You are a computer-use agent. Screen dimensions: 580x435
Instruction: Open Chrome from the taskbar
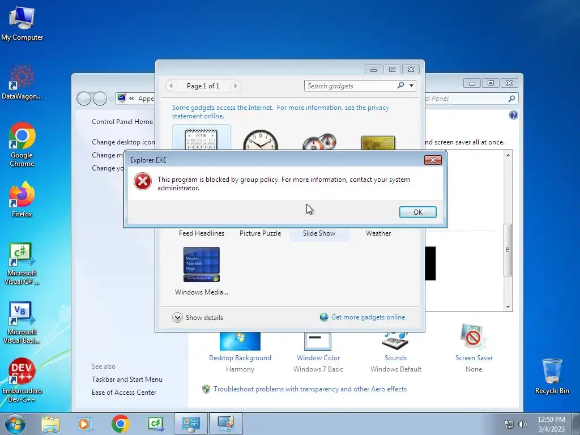(120, 424)
